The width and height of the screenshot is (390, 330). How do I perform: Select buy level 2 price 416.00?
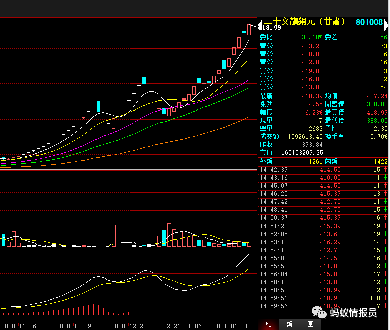click(x=312, y=79)
